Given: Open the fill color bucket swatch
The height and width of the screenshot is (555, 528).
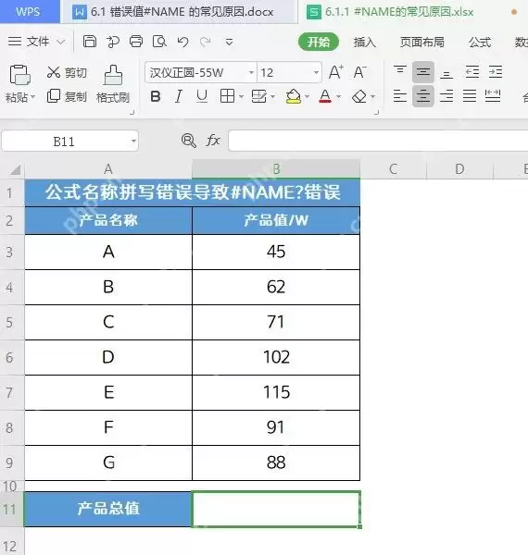Looking at the screenshot, I should pyautogui.click(x=294, y=96).
